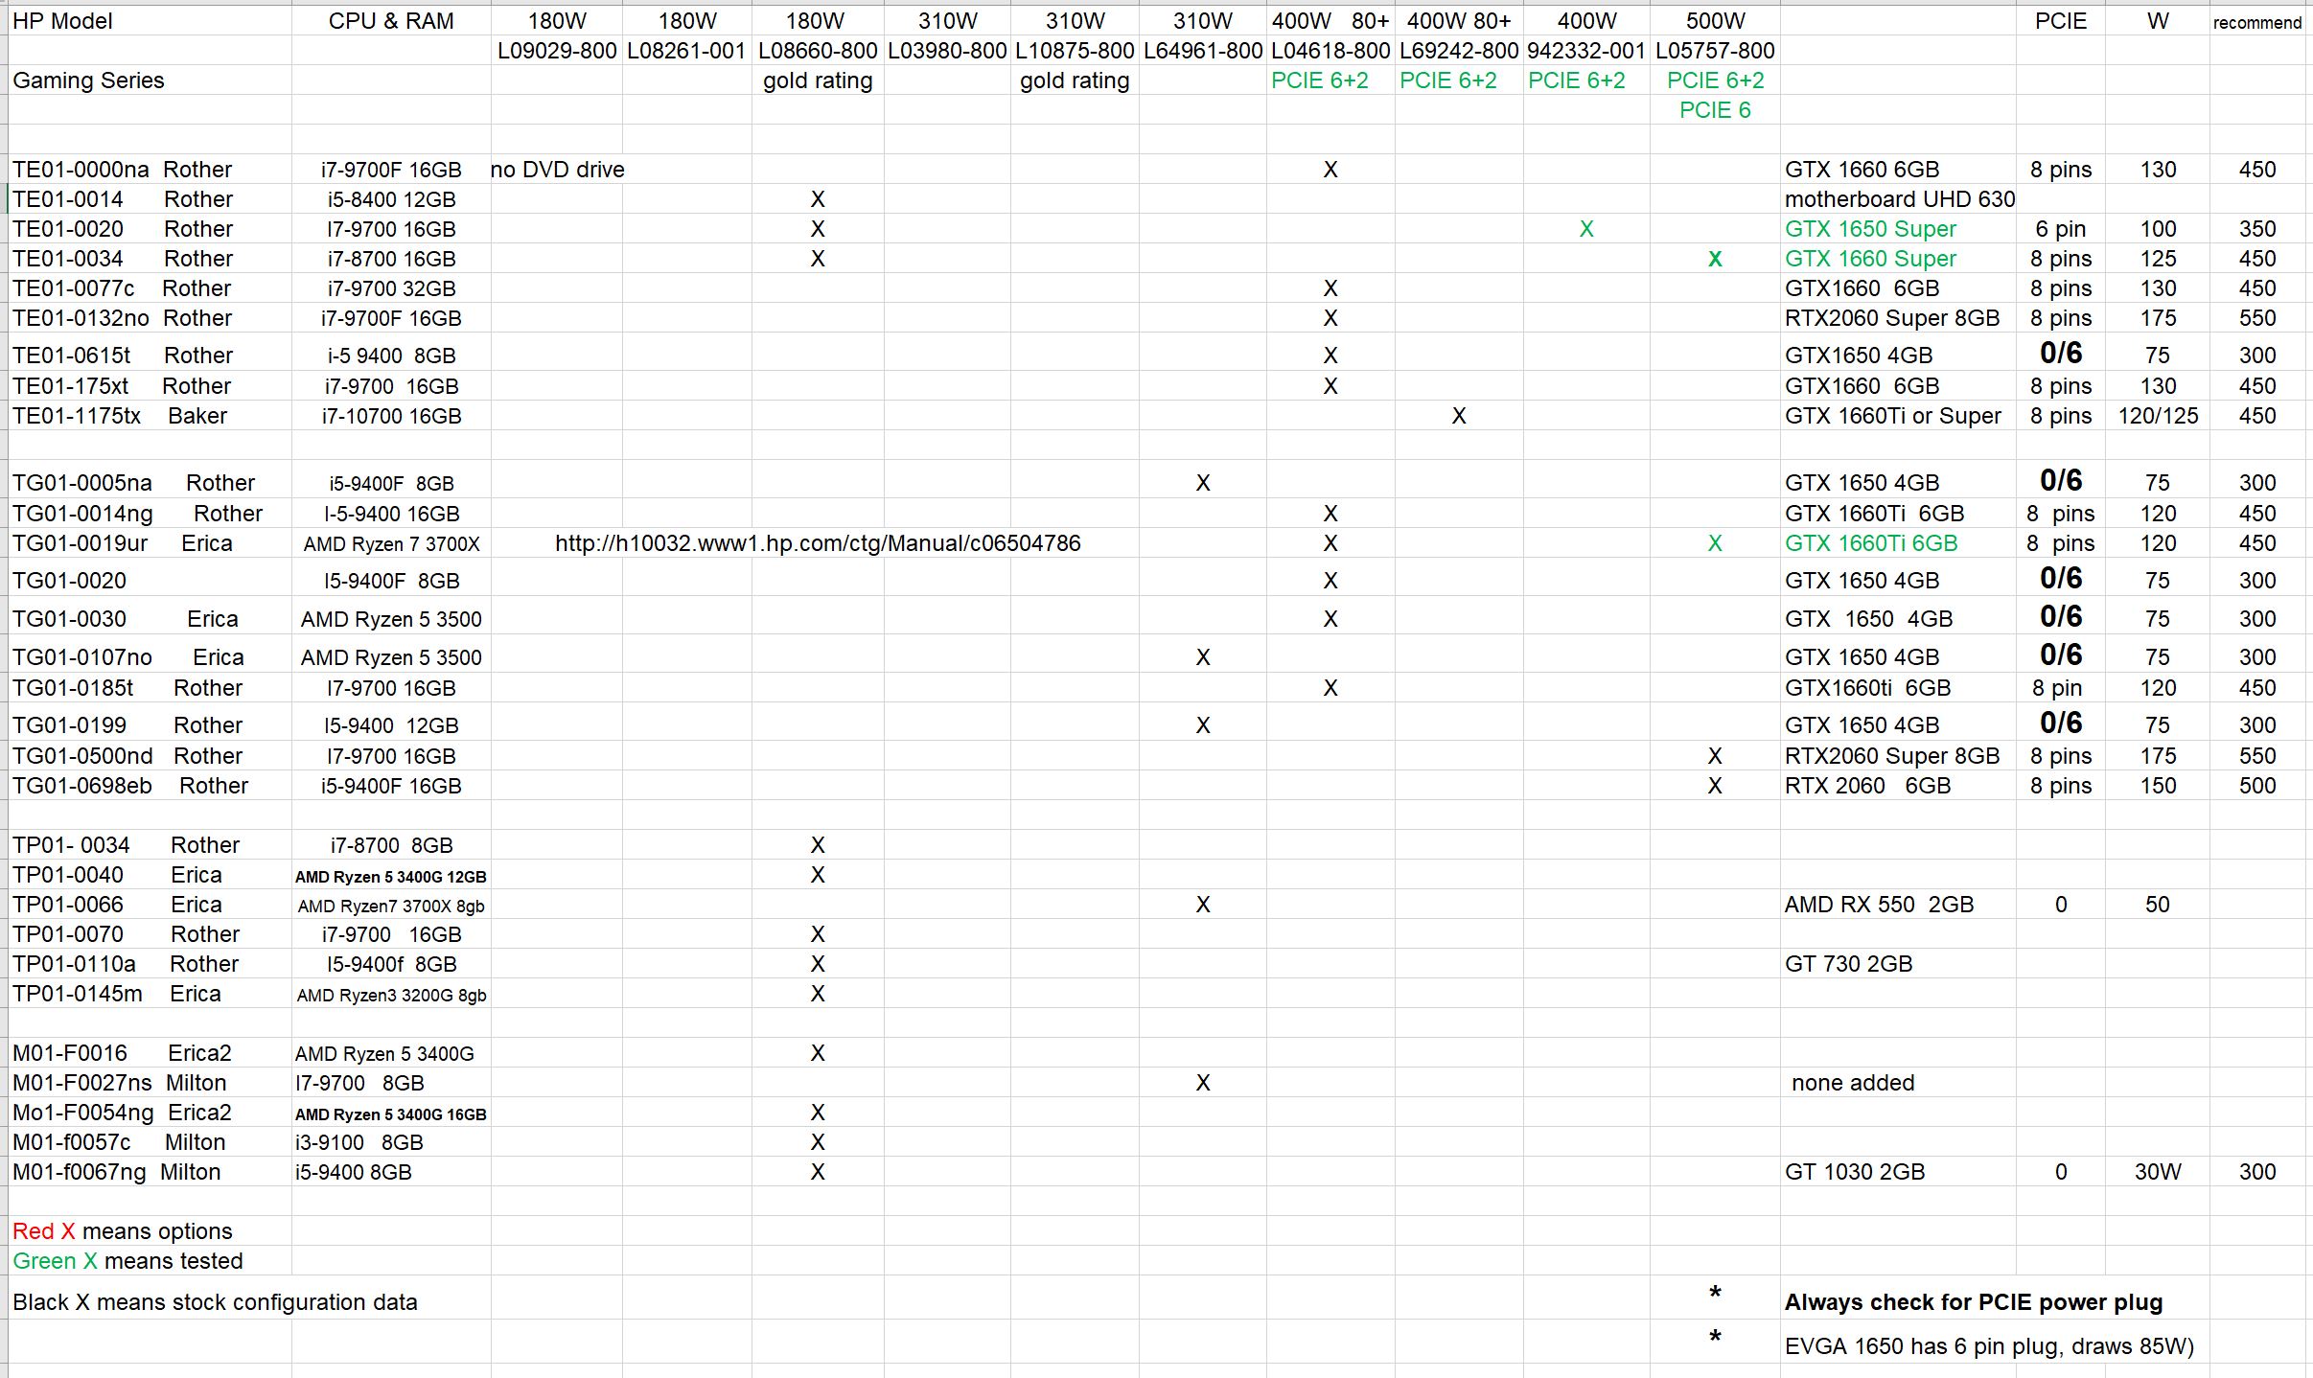Image resolution: width=2313 pixels, height=1378 pixels.
Task: Select the 'Green X means tested' legend cell
Action: [x=127, y=1261]
